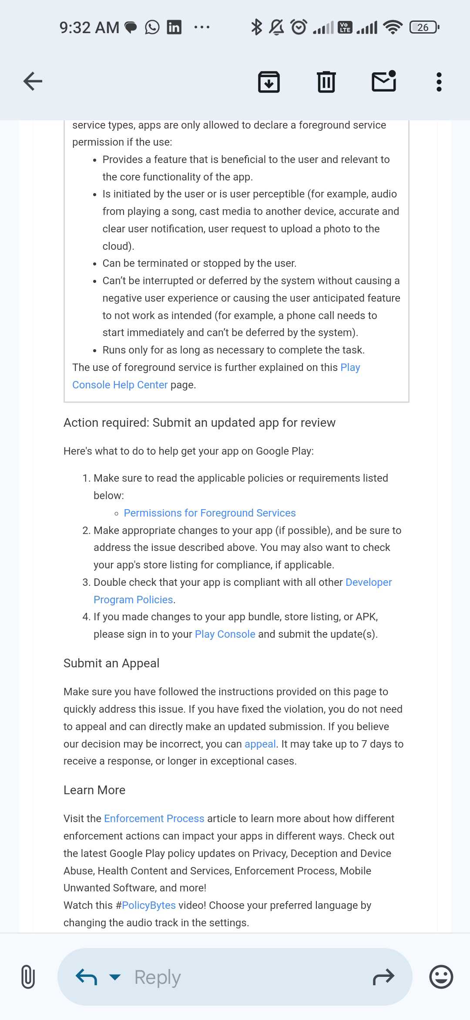Forward the email using forward arrow
This screenshot has width=470, height=1020.
click(x=383, y=977)
